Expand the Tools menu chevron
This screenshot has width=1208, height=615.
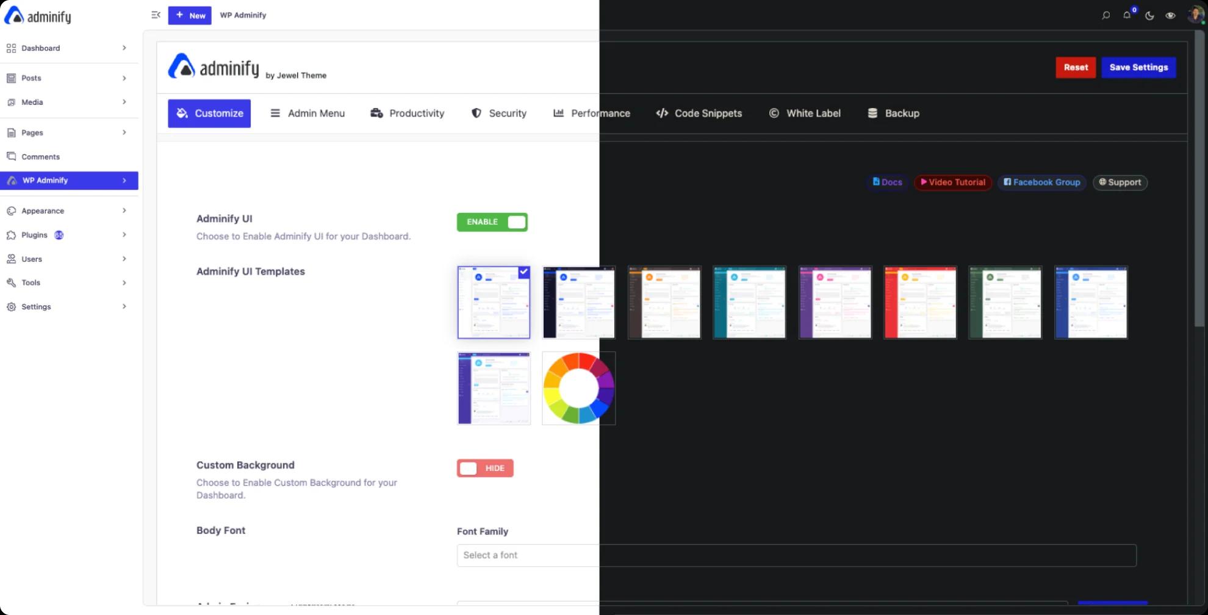[x=124, y=282]
